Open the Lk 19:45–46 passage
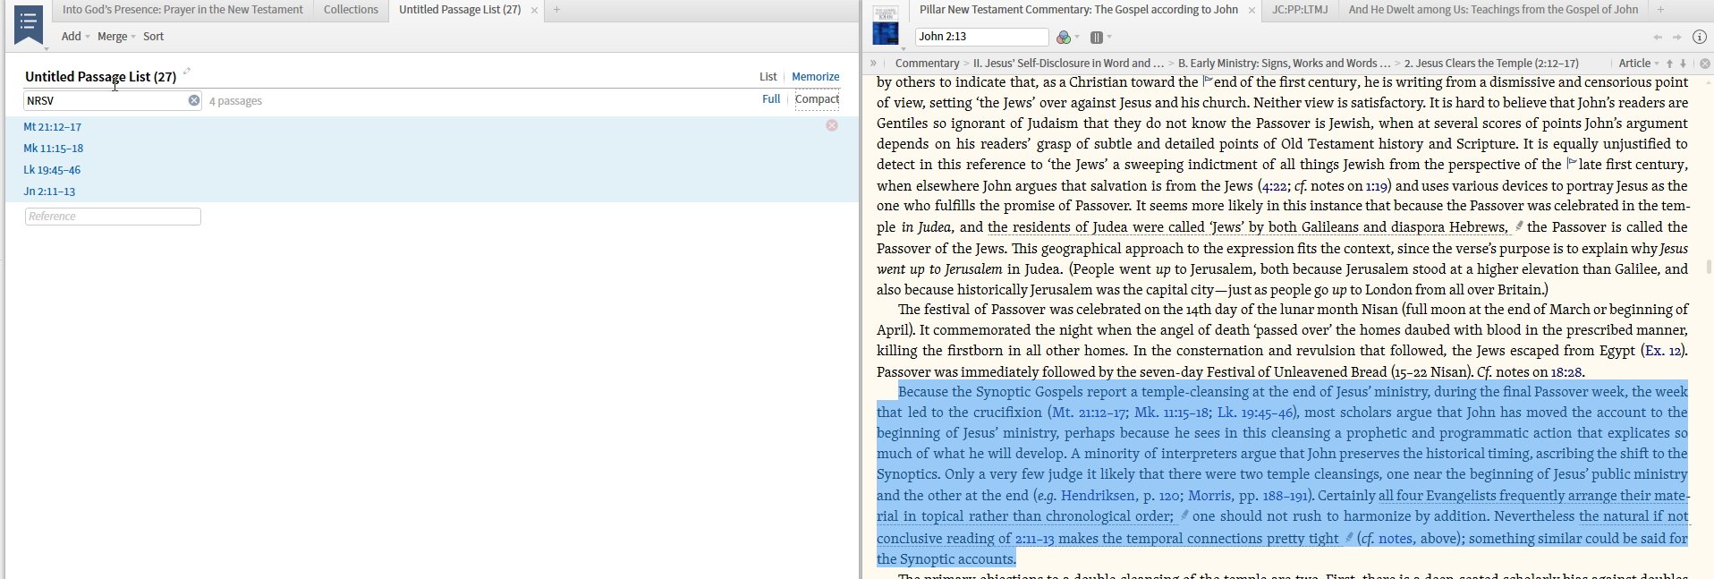This screenshot has width=1714, height=579. click(x=52, y=170)
